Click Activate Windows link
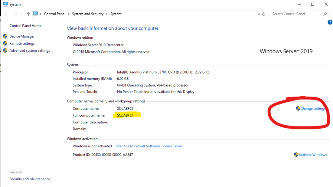 [x=313, y=155]
